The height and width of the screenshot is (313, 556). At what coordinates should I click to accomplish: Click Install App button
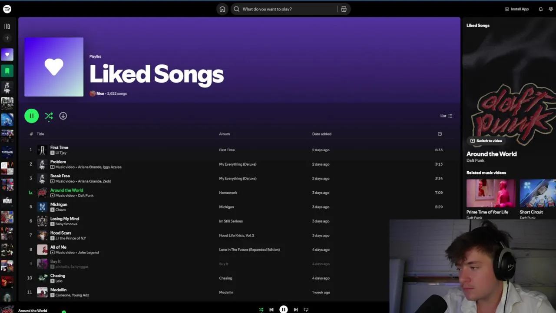pos(516,9)
